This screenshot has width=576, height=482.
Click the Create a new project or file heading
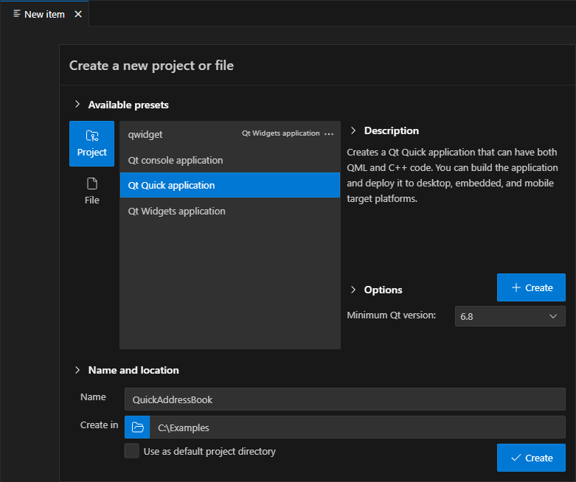(x=151, y=66)
